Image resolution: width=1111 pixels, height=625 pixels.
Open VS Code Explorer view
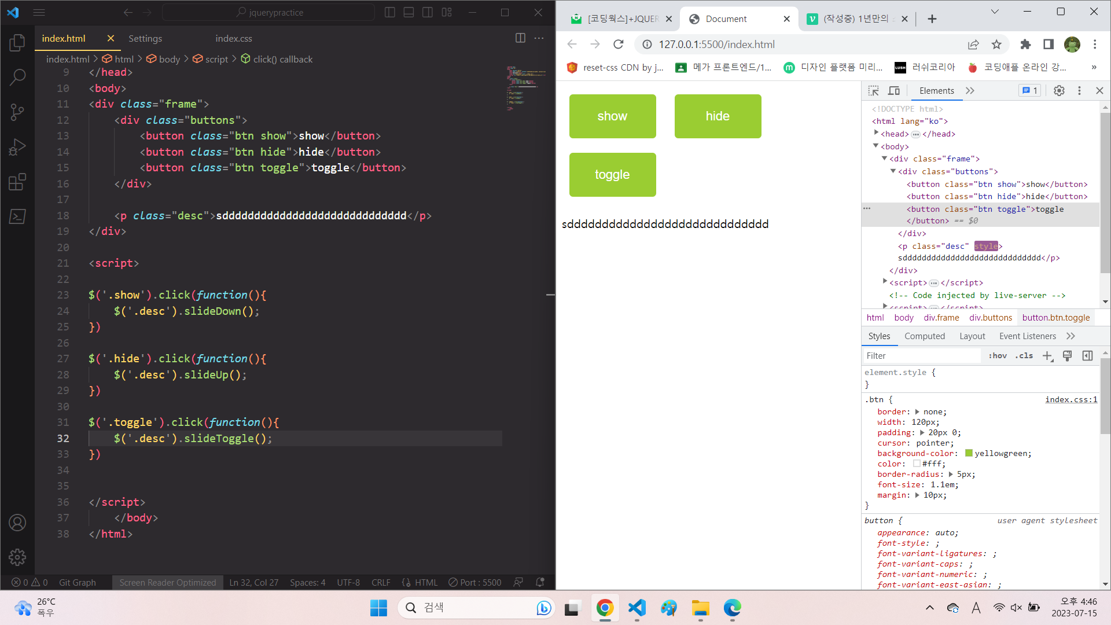[17, 42]
